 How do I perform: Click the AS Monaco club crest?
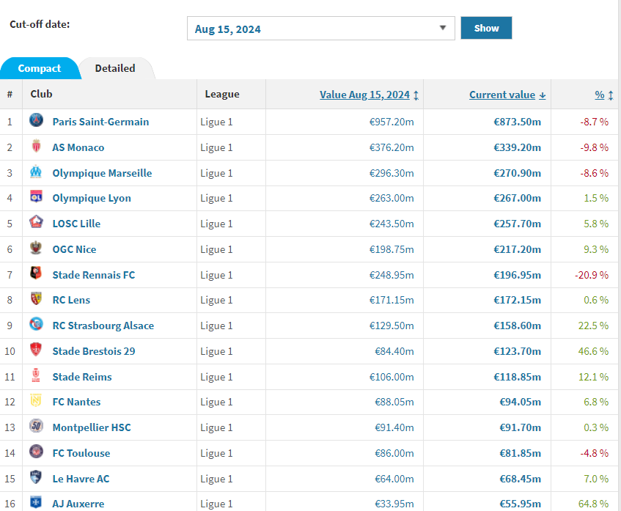tap(36, 147)
